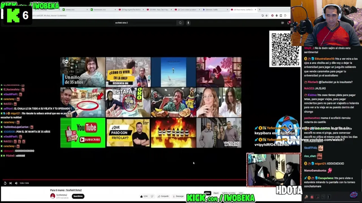
Task: Switch to the Extensions Ruffle tab
Action: tap(215, 10)
